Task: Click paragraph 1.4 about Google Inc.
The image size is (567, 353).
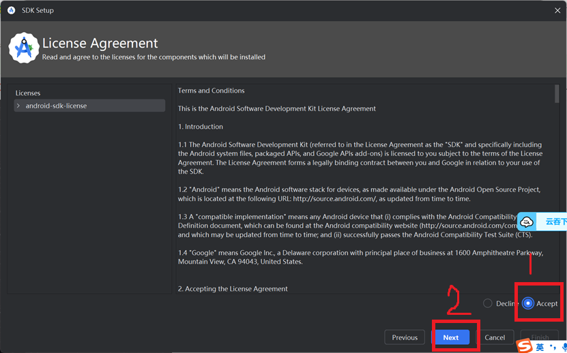Action: tap(360, 257)
